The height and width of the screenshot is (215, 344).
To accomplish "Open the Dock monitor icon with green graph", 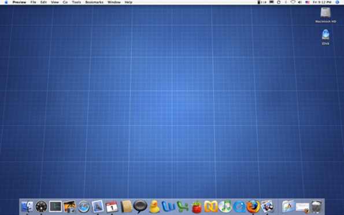I will (x=56, y=207).
